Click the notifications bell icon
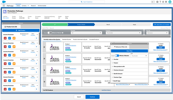Image resolution: width=173 pixels, height=100 pixels. [x=166, y=2]
